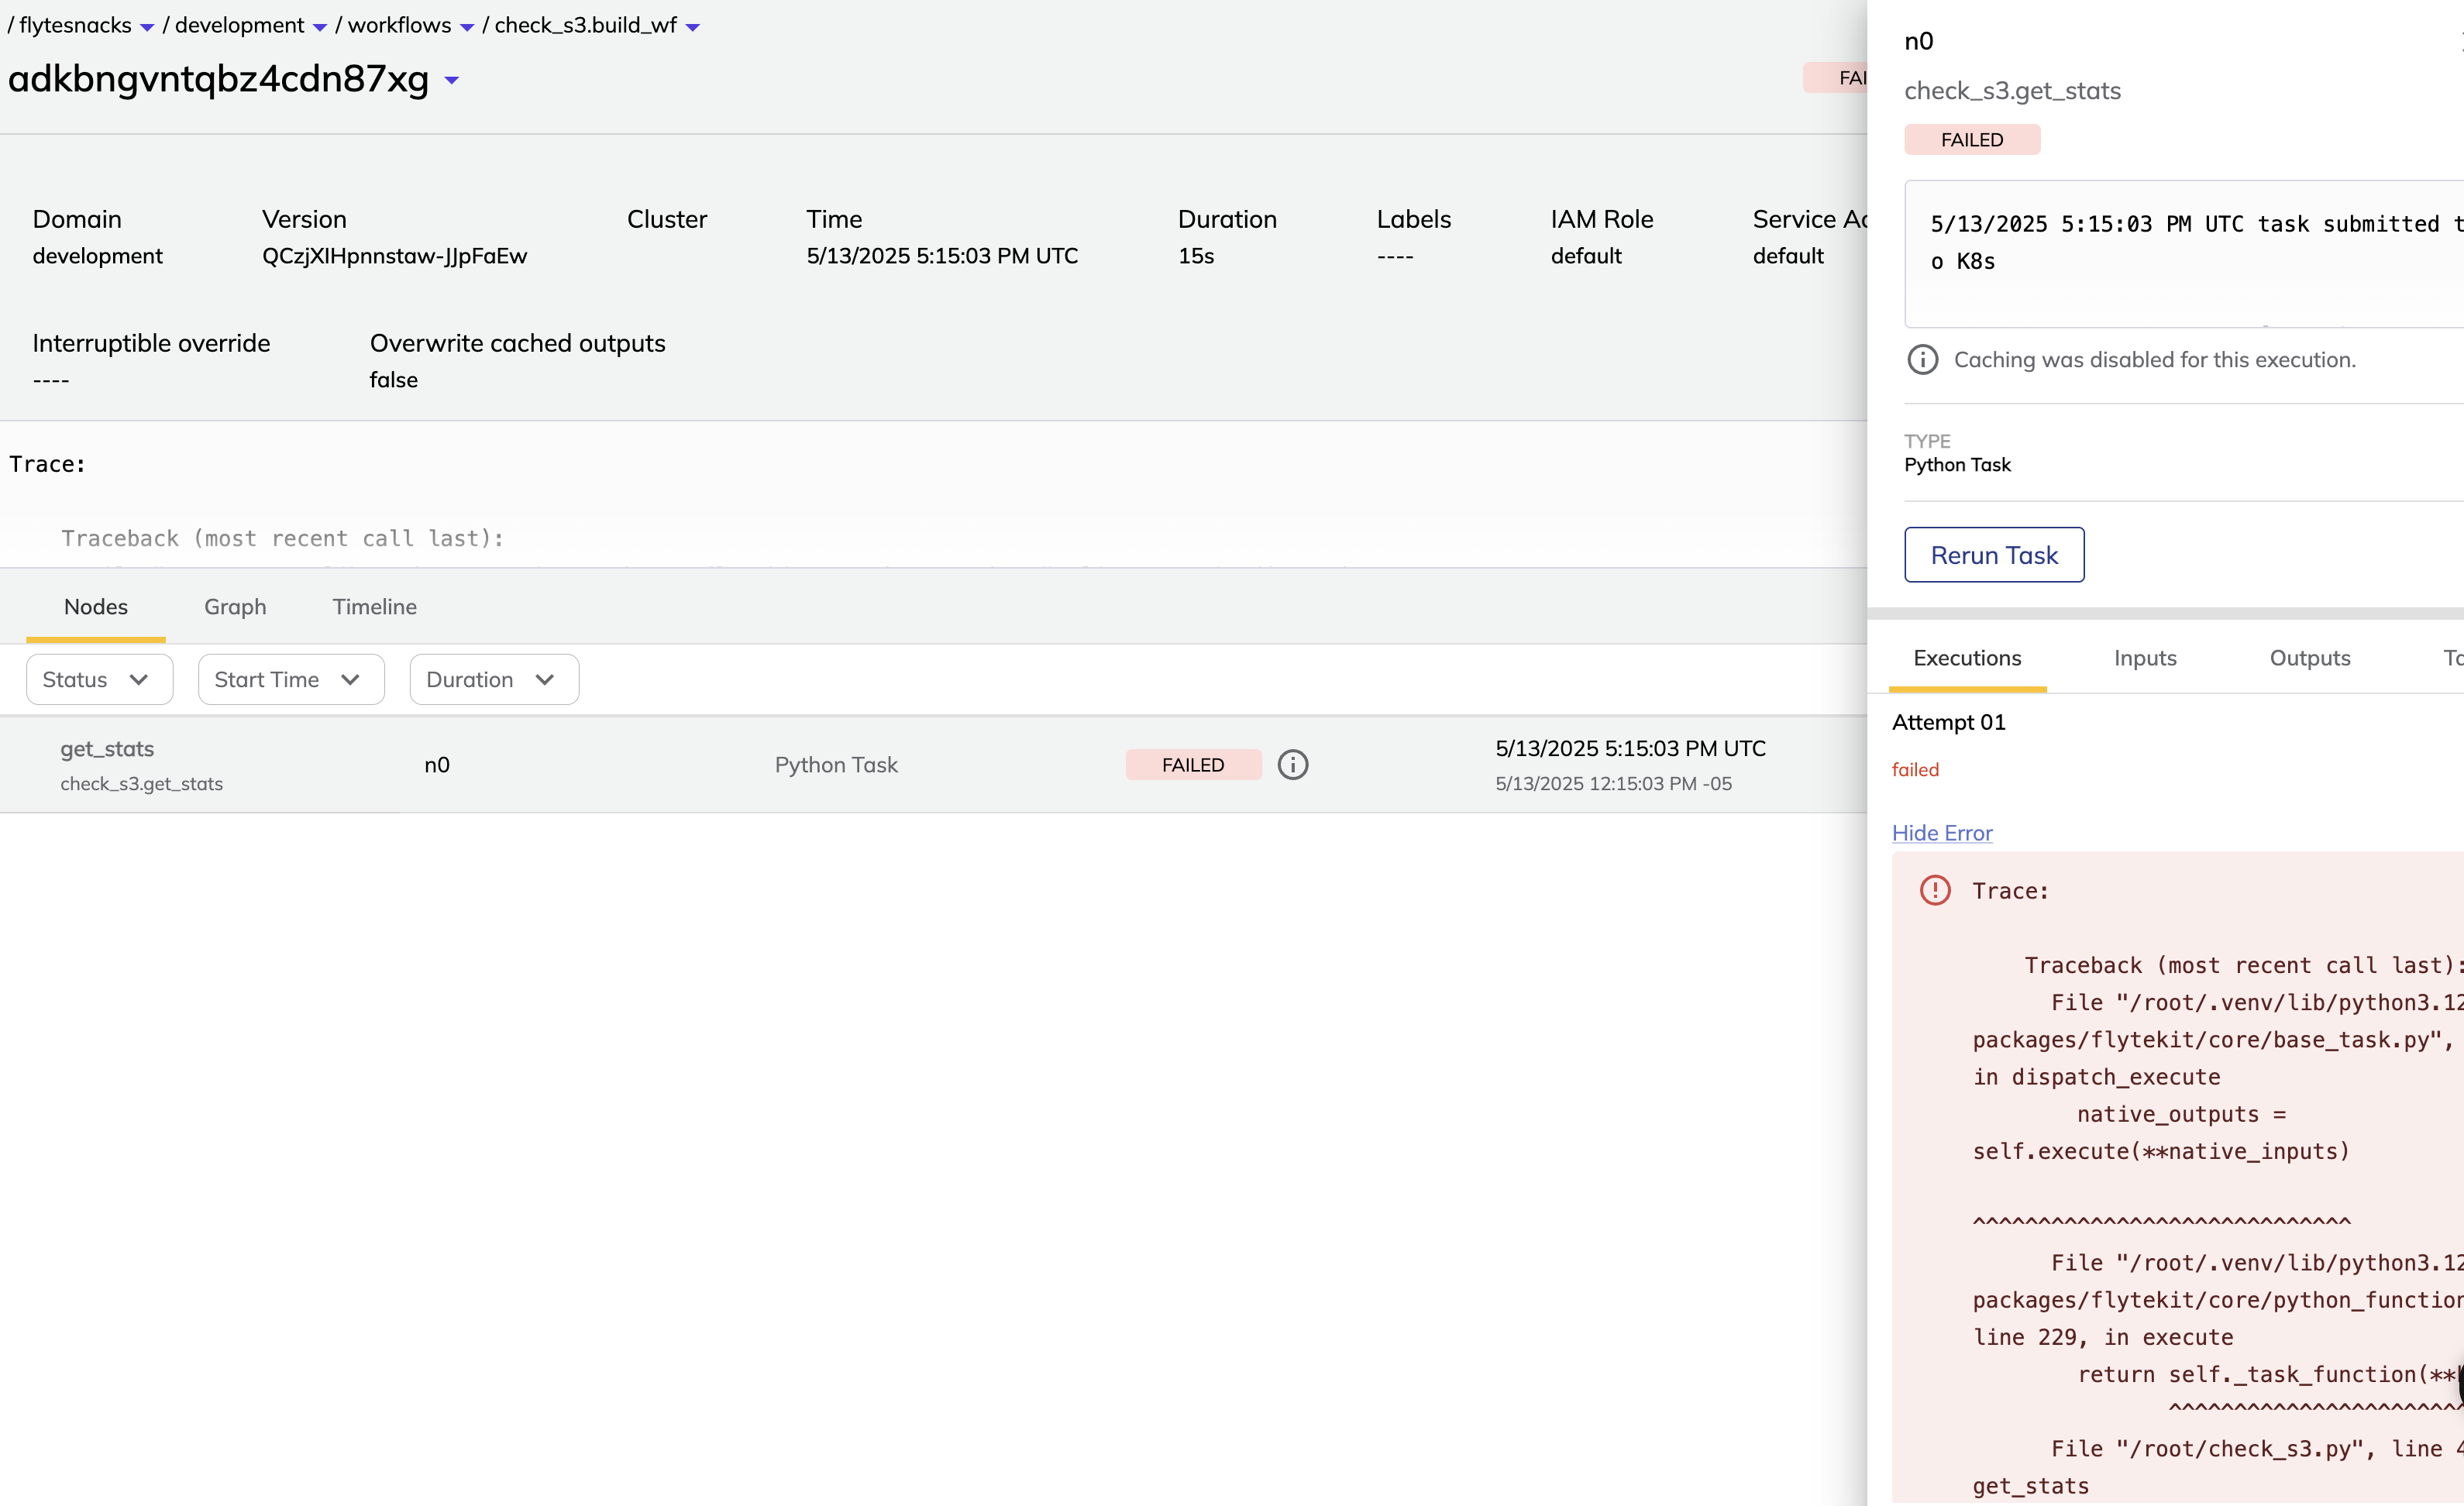Open the Inputs tab in the side panel
The height and width of the screenshot is (1506, 2464).
[x=2145, y=658]
